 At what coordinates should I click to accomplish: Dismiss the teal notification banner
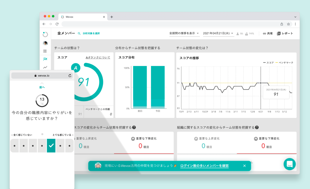244,166
